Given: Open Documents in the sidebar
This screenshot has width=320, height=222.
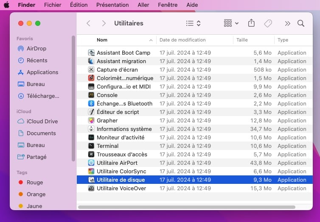Looking at the screenshot, I should [x=37, y=133].
